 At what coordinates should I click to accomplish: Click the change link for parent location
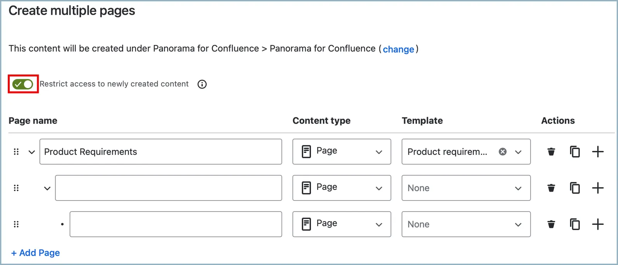coord(398,49)
